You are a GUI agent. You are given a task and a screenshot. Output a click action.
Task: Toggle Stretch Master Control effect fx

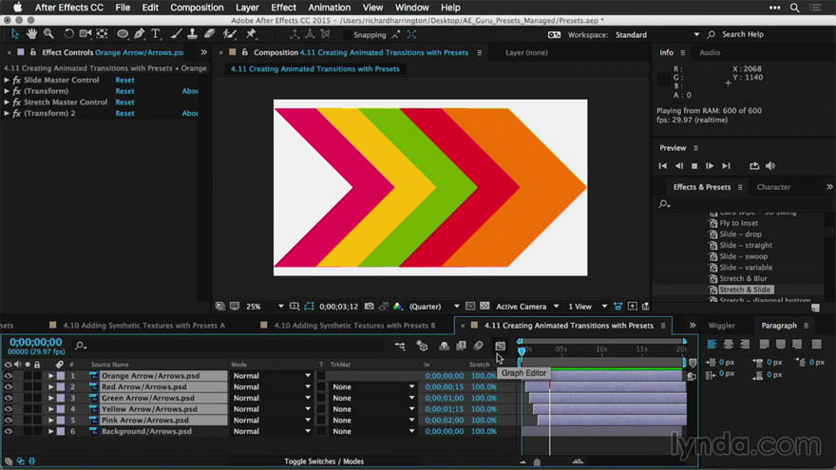pos(16,103)
